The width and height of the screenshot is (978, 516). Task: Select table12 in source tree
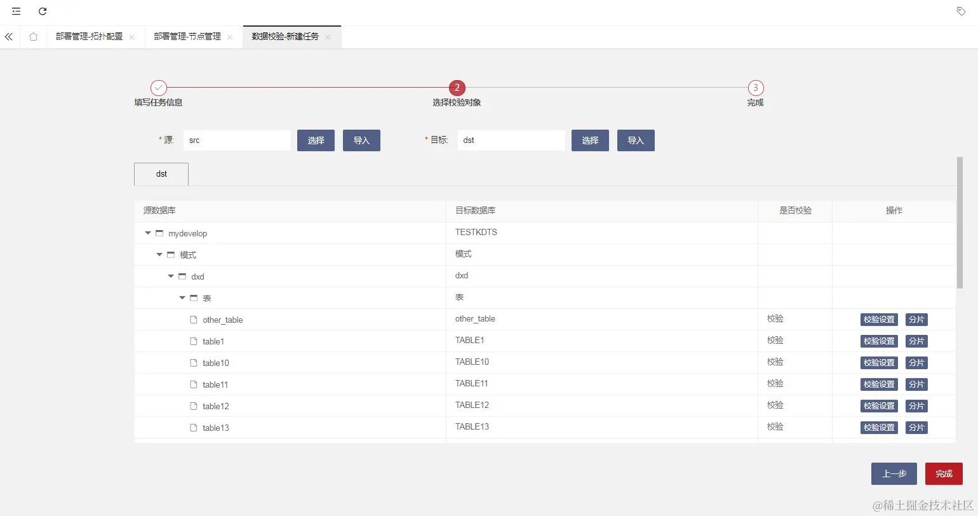tap(216, 406)
